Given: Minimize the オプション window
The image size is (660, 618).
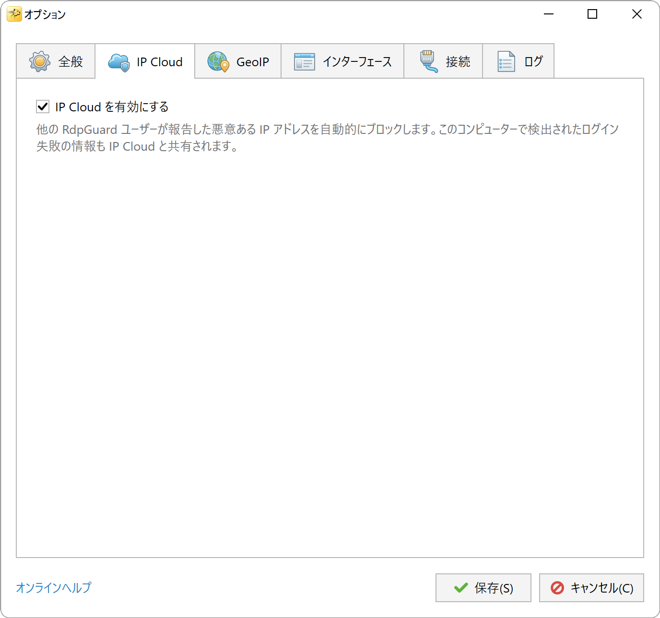Looking at the screenshot, I should pyautogui.click(x=549, y=14).
